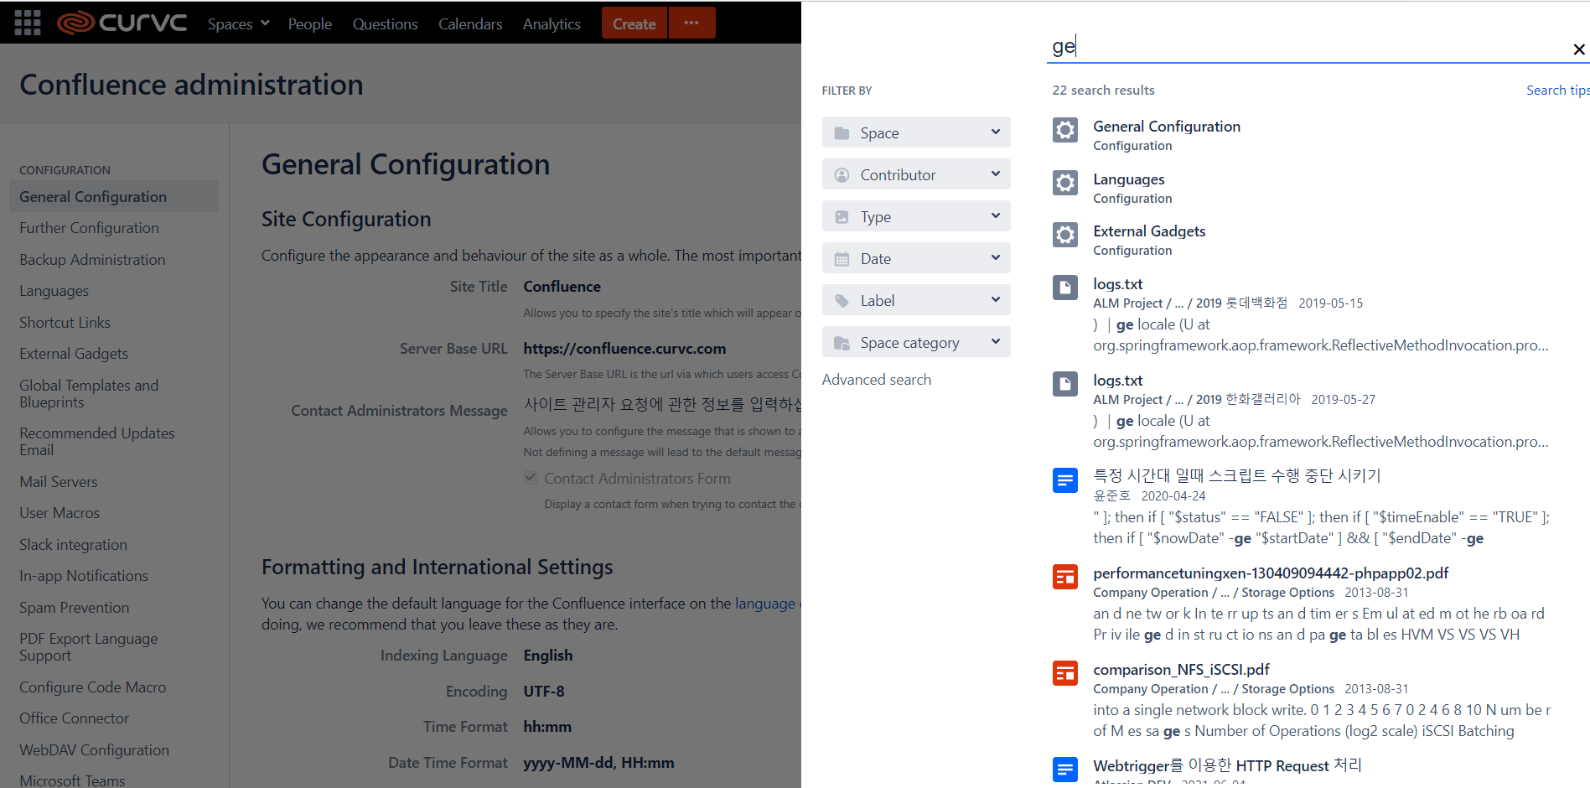
Task: Click the tag icon in the Label filter
Action: (842, 301)
